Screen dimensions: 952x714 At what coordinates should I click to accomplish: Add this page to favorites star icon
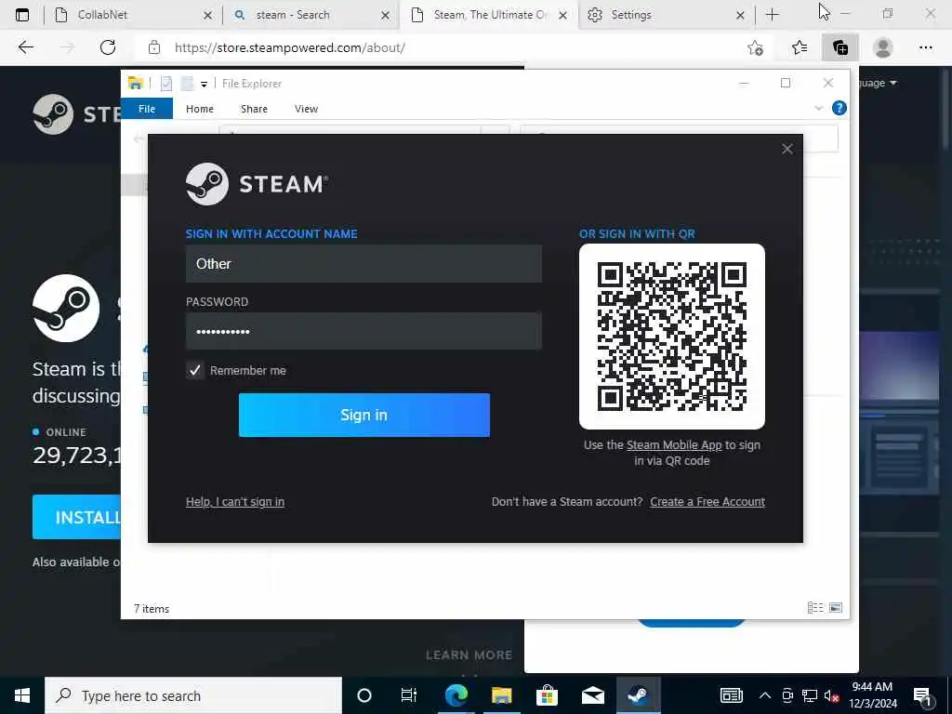(755, 47)
